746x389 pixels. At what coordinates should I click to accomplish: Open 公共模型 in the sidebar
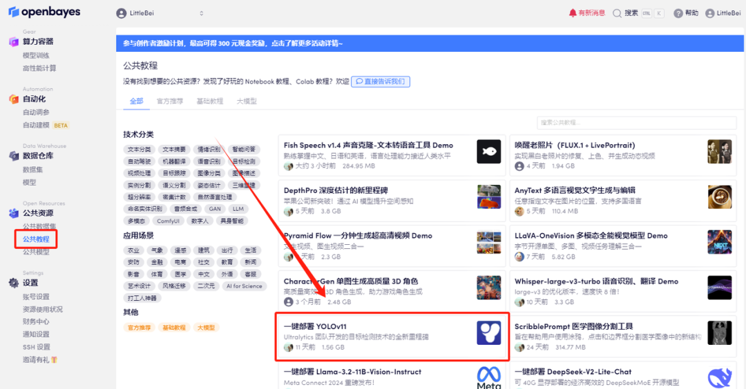[x=36, y=252]
